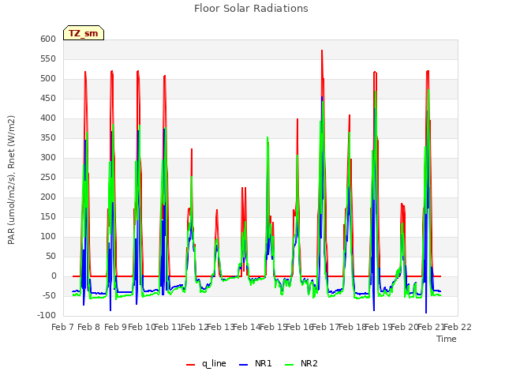Click the y-axis label PAR Rnet
This screenshot has width=505, height=379.
tap(11, 180)
